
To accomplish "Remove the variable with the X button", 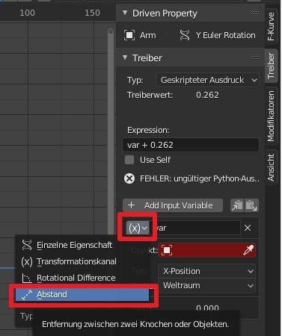I will [248, 228].
